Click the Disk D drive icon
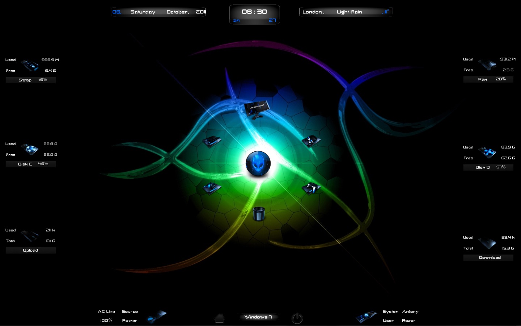 click(x=487, y=152)
